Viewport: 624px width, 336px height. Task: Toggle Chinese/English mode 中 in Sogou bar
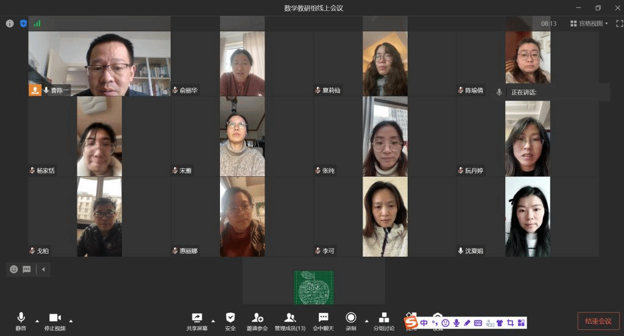click(x=424, y=323)
